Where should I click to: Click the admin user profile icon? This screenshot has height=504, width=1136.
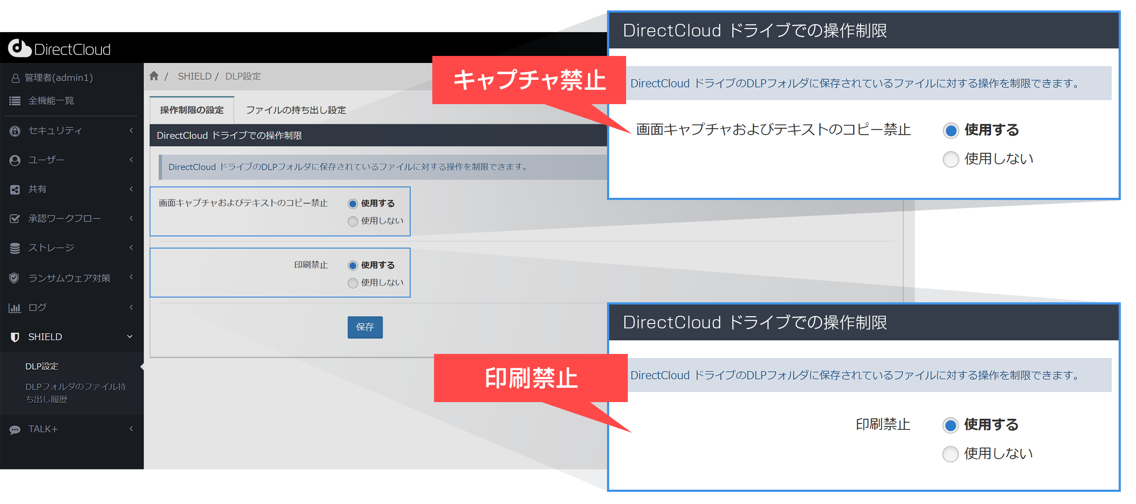coord(15,78)
